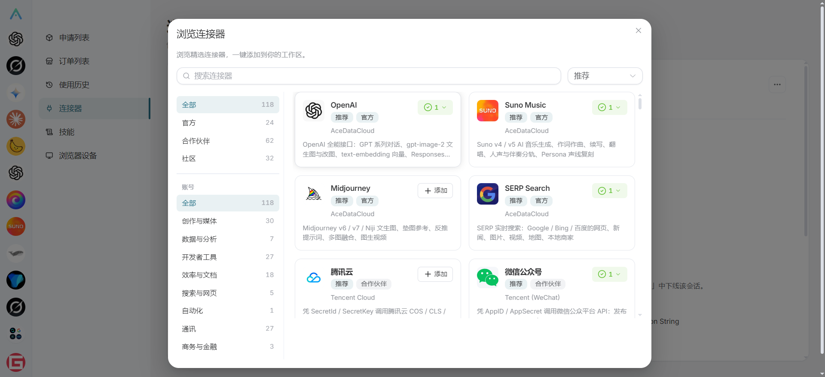Click the Google G logo on SERP Search
The width and height of the screenshot is (825, 377).
click(488, 194)
